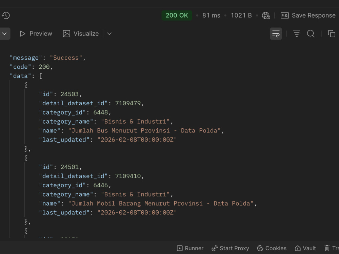Screen dimensions: 339x254
Task: Select the "code": 200 line
Action: pyautogui.click(x=31, y=67)
